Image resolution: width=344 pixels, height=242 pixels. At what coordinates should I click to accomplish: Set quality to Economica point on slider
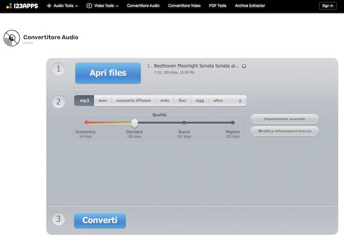pyautogui.click(x=87, y=123)
